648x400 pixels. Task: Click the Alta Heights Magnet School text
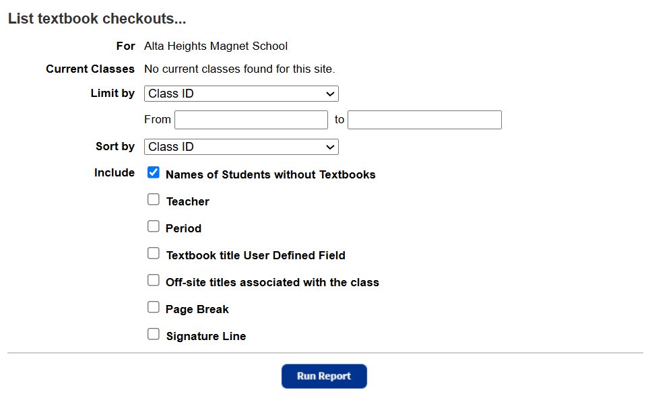pos(216,46)
